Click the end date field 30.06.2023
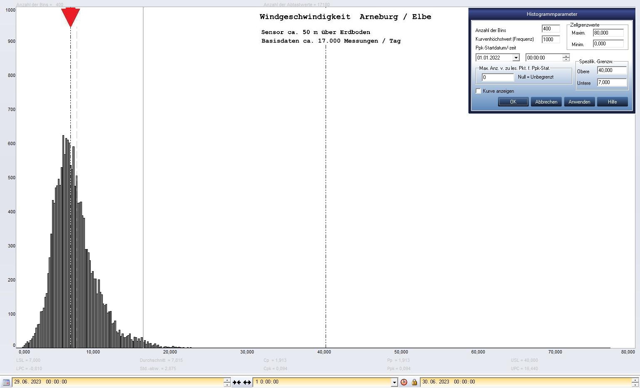The width and height of the screenshot is (640, 388). click(x=526, y=382)
